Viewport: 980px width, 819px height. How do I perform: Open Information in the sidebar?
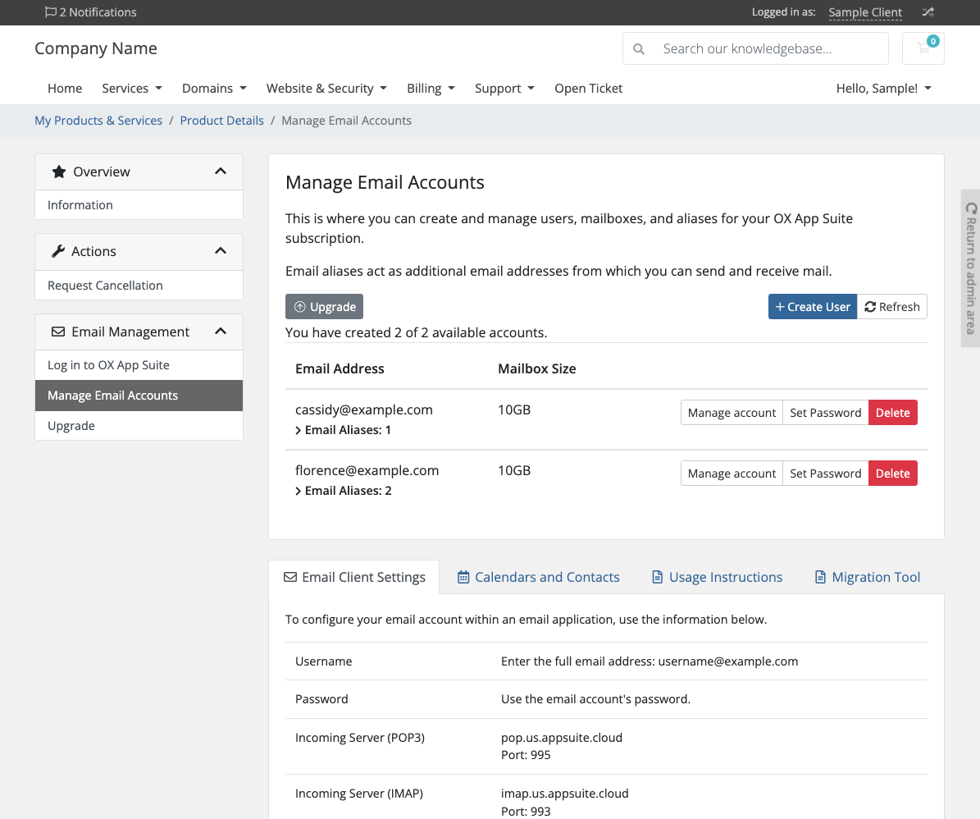pos(139,205)
